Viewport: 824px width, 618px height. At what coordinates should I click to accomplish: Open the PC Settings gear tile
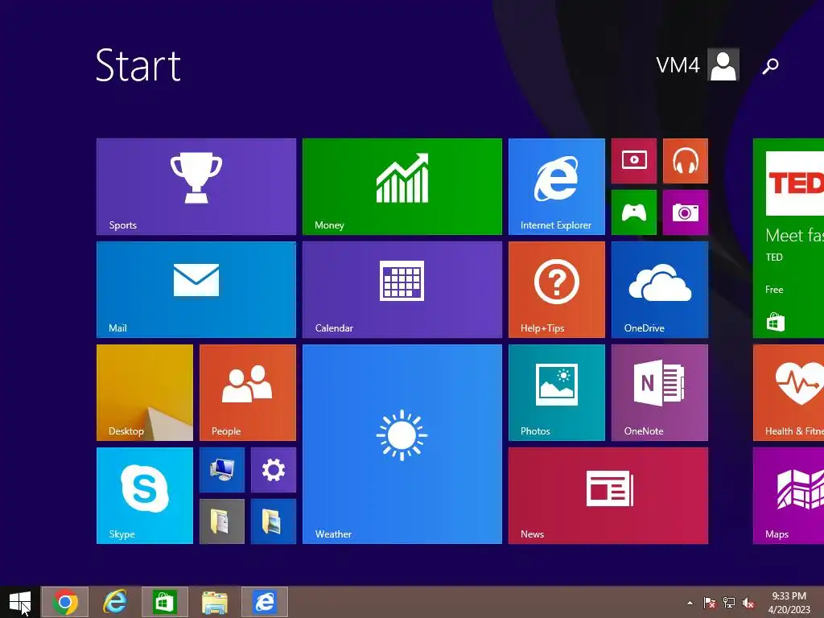pyautogui.click(x=274, y=470)
